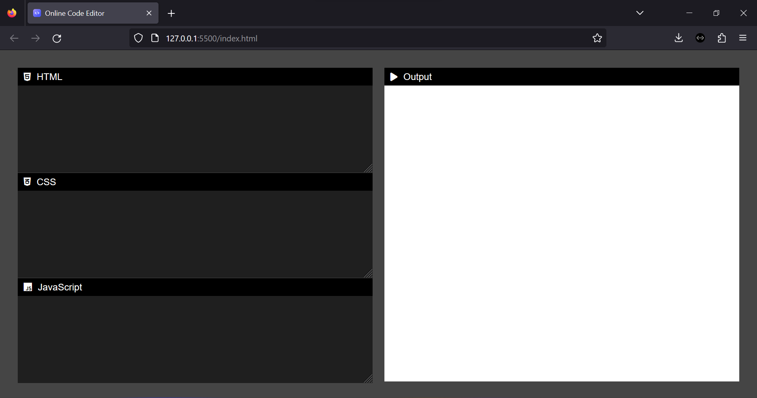Screen dimensions: 757x398
Task: Click the page info icon in address bar
Action: tap(155, 38)
